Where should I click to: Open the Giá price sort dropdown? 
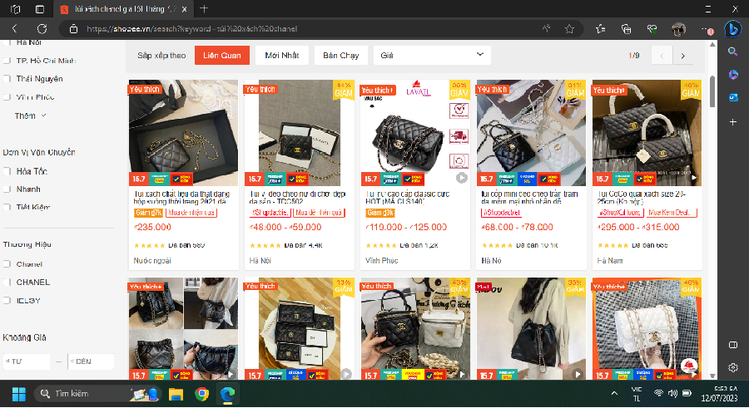coord(431,56)
